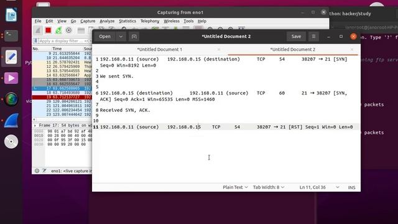
Task: Click the Wireshark open capture file folder icon
Action: click(x=81, y=30)
